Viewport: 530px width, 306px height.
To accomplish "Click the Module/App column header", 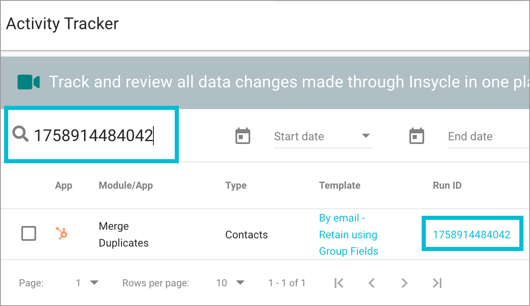I will click(x=126, y=185).
